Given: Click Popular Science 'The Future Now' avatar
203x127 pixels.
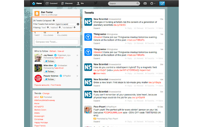Looking at the screenshot, I should (38, 78).
